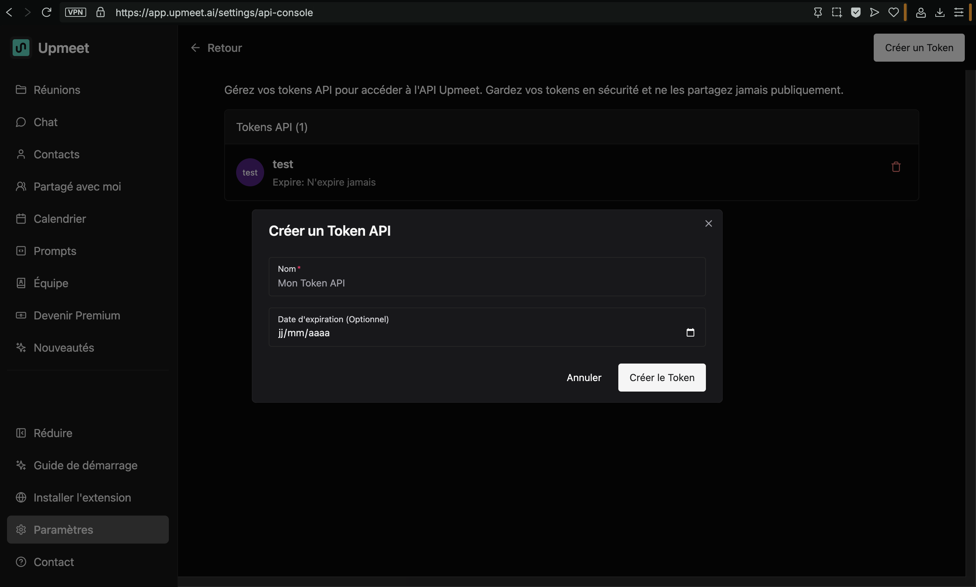Select Devenir Premium in the sidebar
This screenshot has width=976, height=587.
pos(88,315)
